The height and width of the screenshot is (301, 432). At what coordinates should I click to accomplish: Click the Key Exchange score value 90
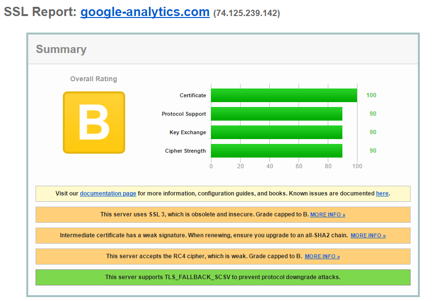pyautogui.click(x=373, y=132)
